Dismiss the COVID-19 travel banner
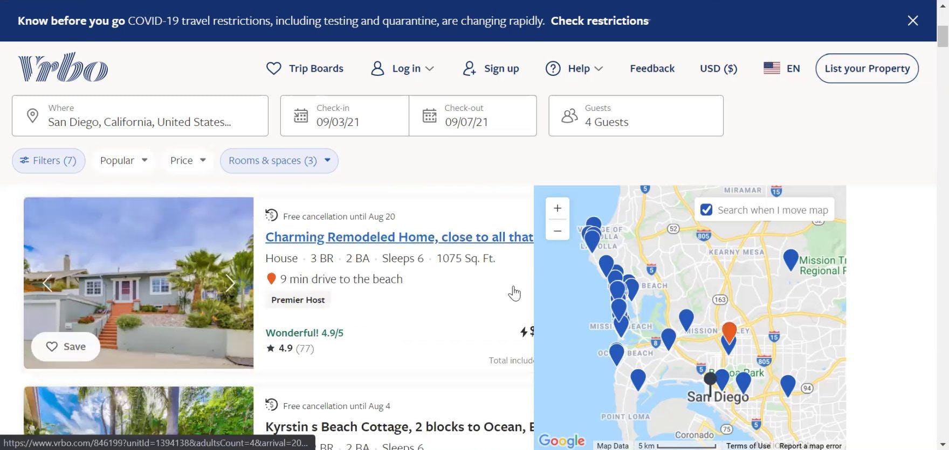Screen dimensions: 949x450 point(912,20)
